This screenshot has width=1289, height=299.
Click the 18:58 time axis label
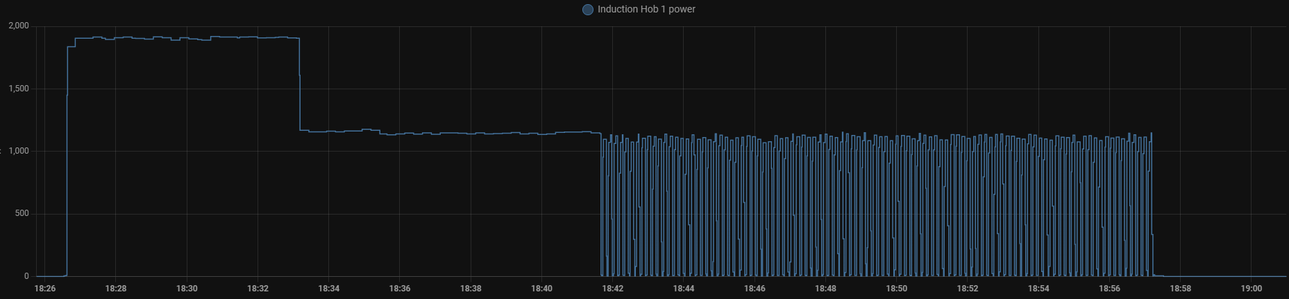1180,289
